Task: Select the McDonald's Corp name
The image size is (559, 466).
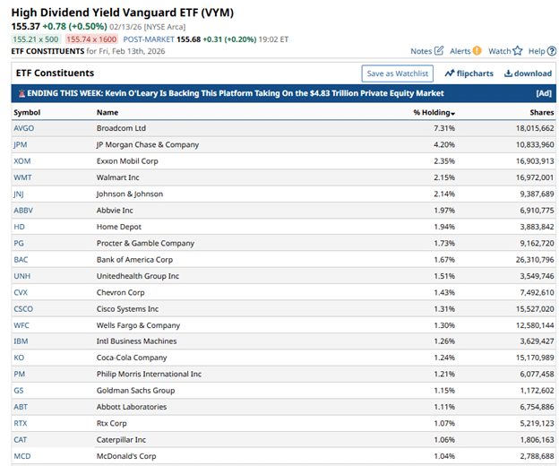Action: coord(126,455)
